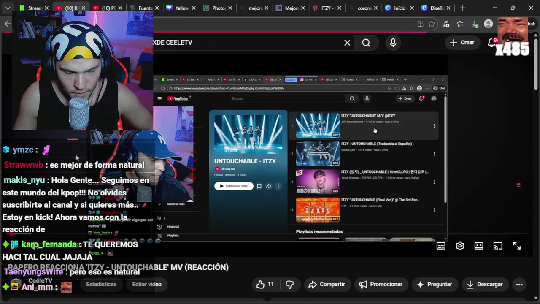The height and width of the screenshot is (304, 540).
Task: Click the Preguntar button
Action: [x=434, y=285]
